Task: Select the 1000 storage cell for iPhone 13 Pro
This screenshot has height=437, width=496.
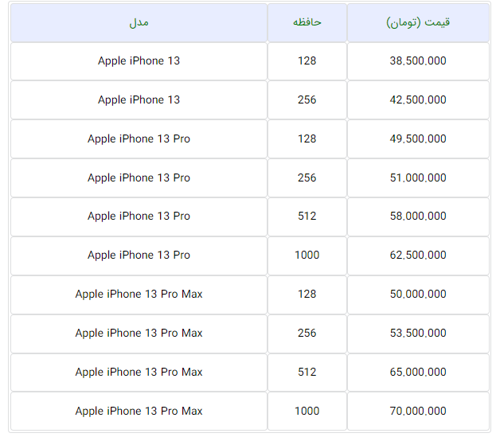Action: [307, 256]
